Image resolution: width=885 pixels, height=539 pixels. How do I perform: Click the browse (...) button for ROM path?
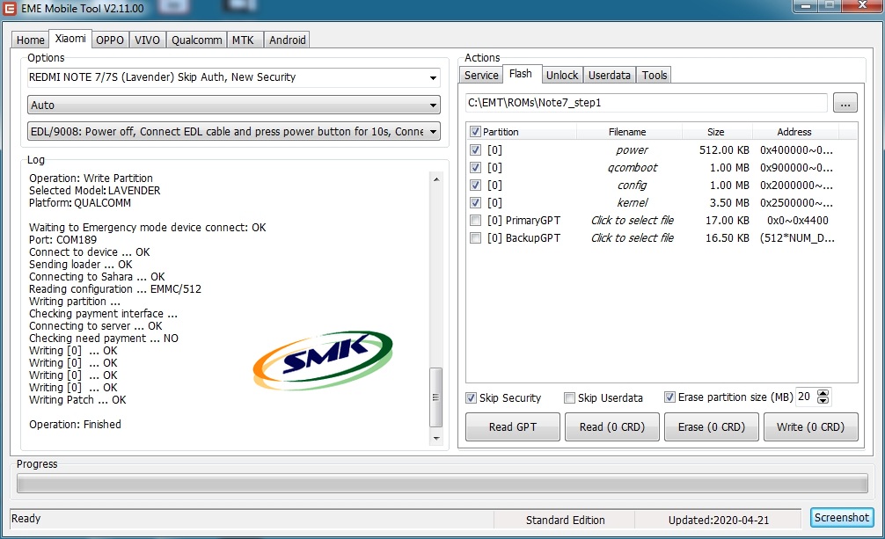[845, 104]
